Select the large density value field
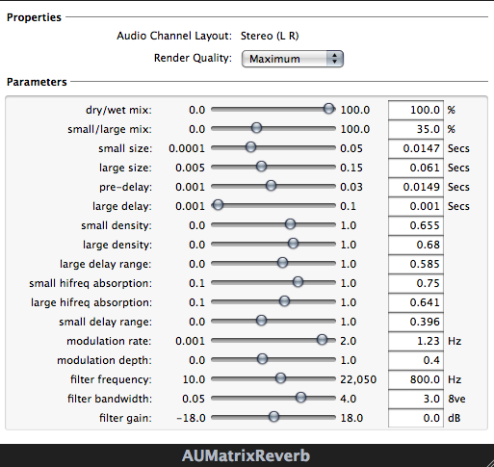The height and width of the screenshot is (467, 494). click(x=416, y=245)
